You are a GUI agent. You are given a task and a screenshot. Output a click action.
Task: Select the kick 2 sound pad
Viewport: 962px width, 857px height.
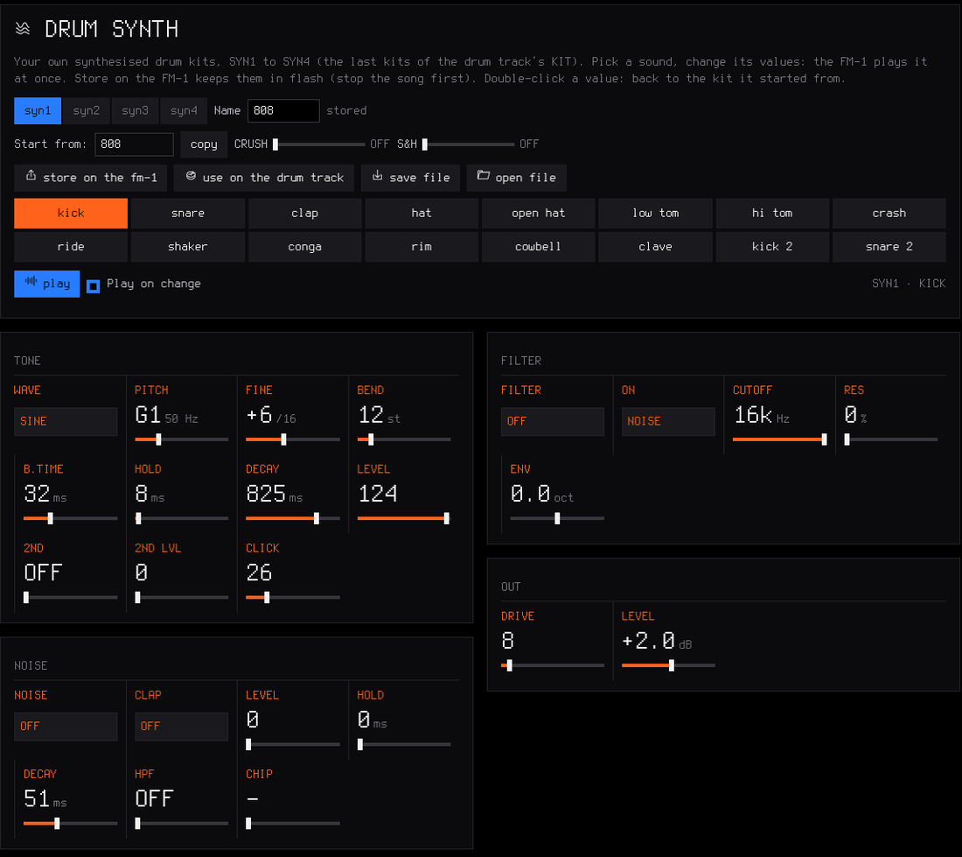(772, 247)
